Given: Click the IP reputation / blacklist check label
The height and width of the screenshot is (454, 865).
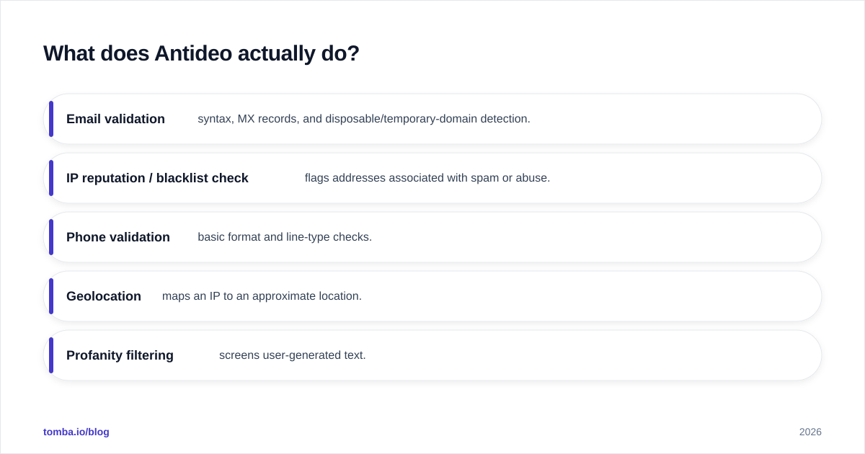Looking at the screenshot, I should pos(157,178).
